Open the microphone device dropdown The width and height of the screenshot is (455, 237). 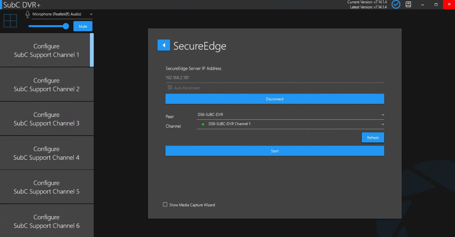tap(62, 14)
